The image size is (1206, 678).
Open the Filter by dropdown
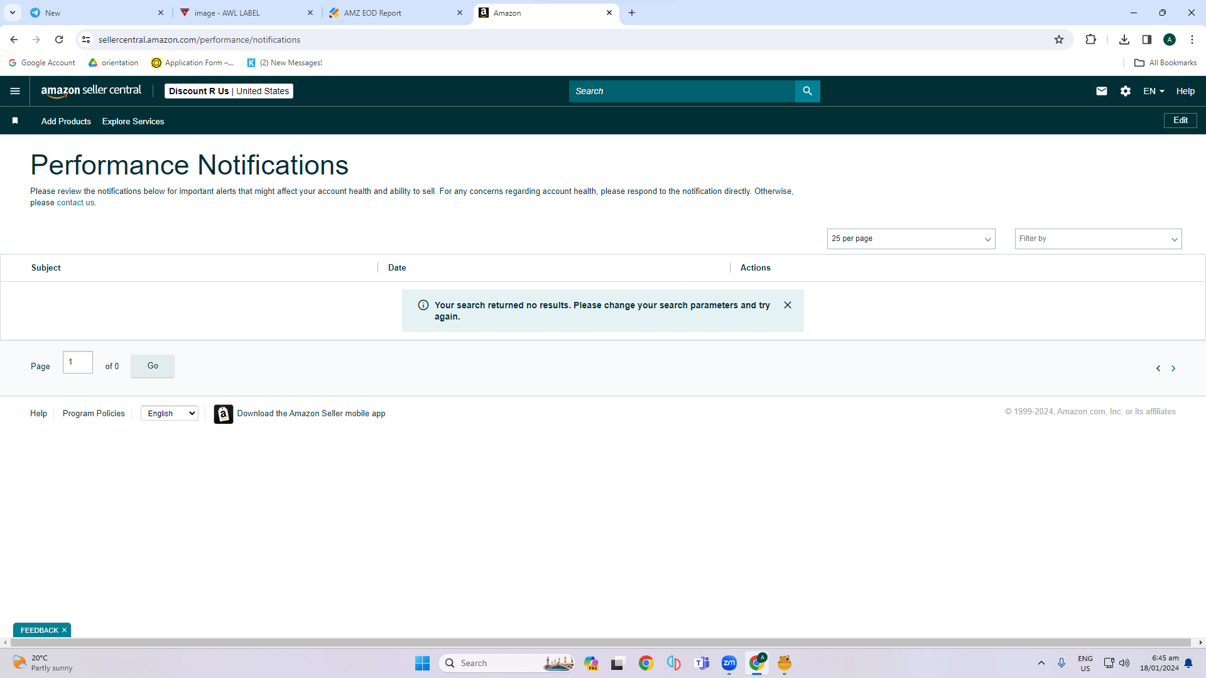[1098, 239]
